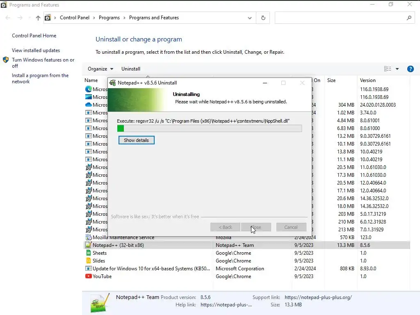Click the support link notepad-plus-plus.org
The image size is (420, 315).
(x=318, y=297)
